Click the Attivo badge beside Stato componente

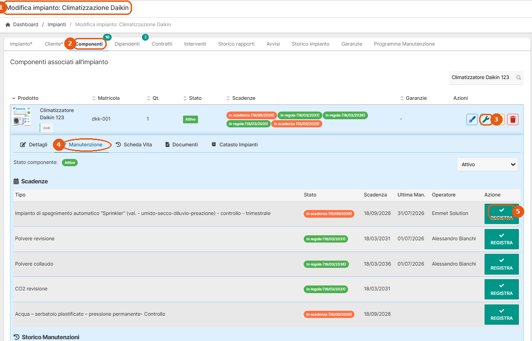click(x=70, y=163)
